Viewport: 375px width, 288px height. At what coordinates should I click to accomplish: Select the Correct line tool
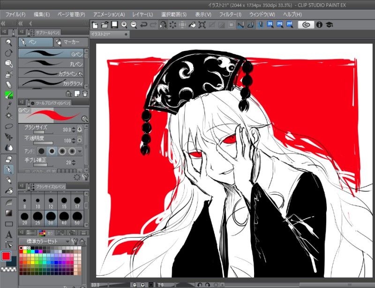[x=9, y=245]
